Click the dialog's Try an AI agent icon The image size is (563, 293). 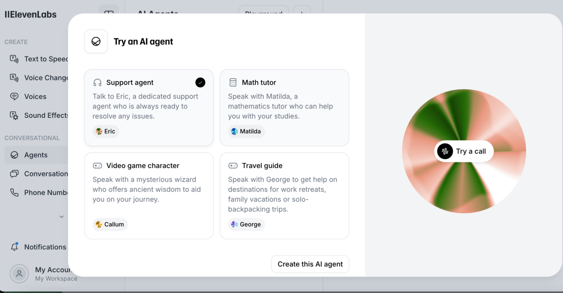[96, 41]
